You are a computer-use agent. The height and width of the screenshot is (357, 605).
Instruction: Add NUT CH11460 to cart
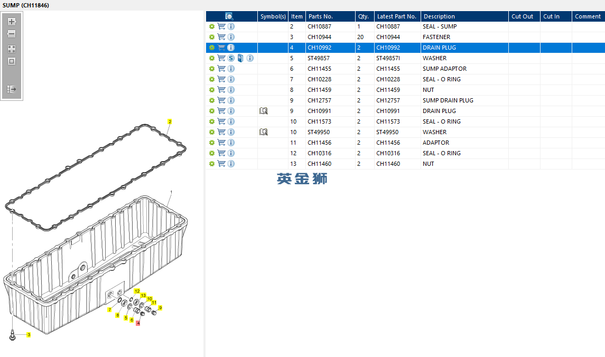221,164
